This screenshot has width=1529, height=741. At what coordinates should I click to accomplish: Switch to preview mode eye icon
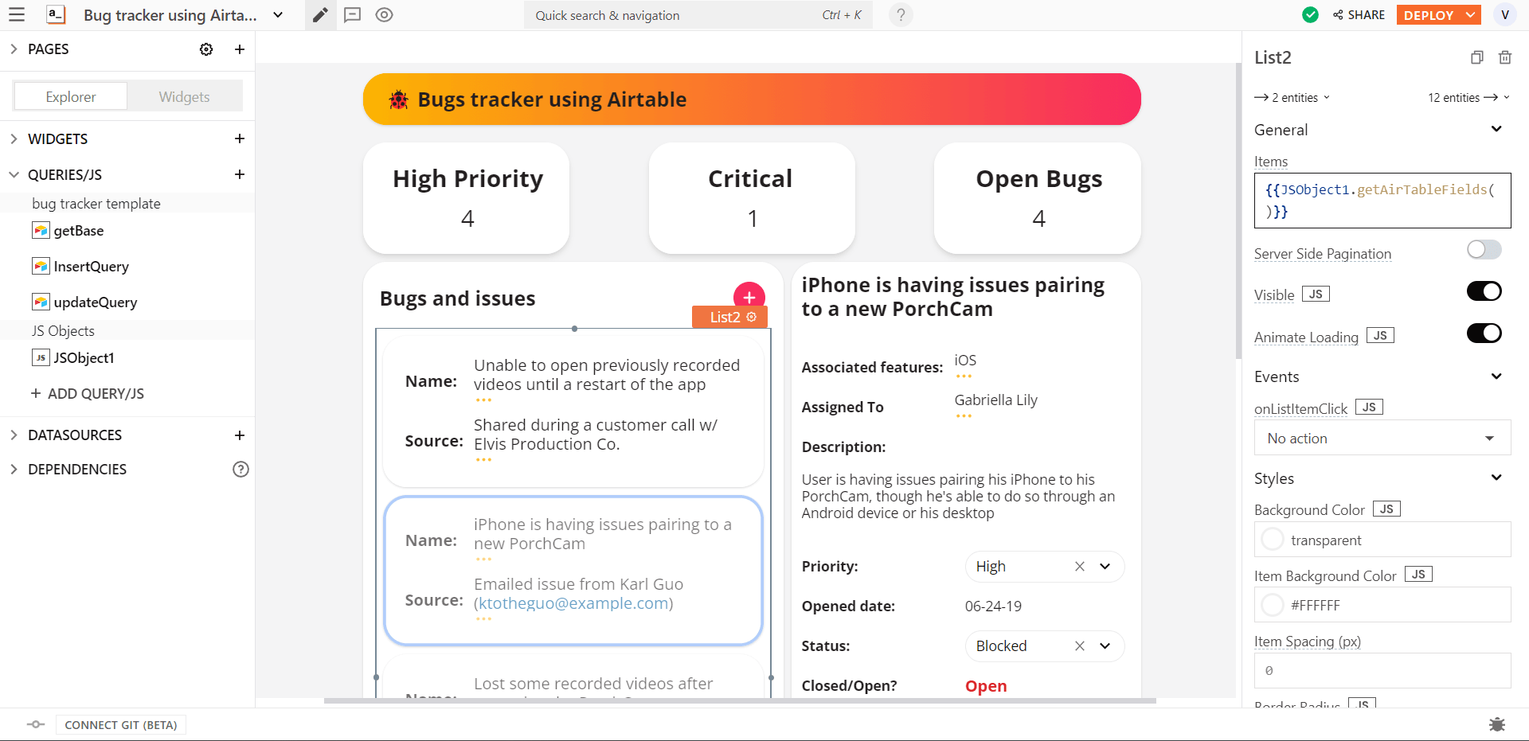click(x=384, y=15)
